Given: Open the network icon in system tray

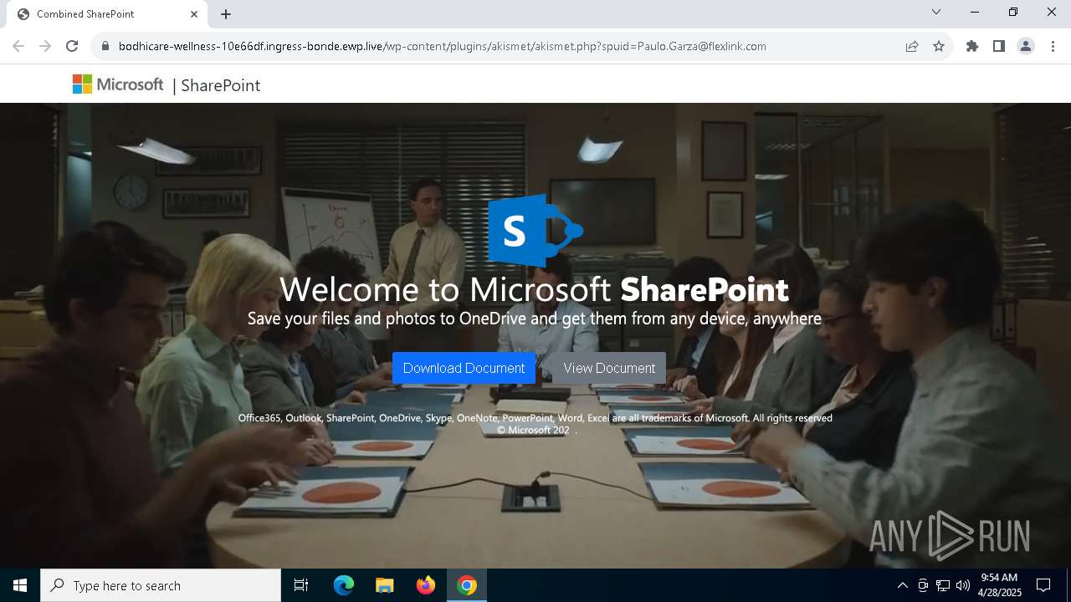Looking at the screenshot, I should click(x=943, y=585).
